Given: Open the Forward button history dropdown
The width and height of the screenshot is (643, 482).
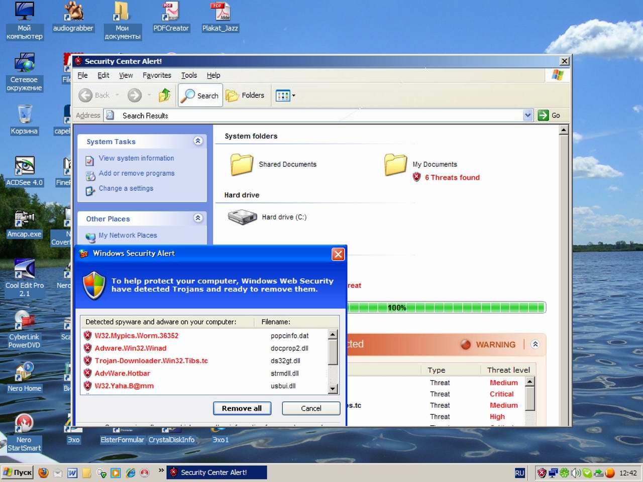Looking at the screenshot, I should coord(149,95).
